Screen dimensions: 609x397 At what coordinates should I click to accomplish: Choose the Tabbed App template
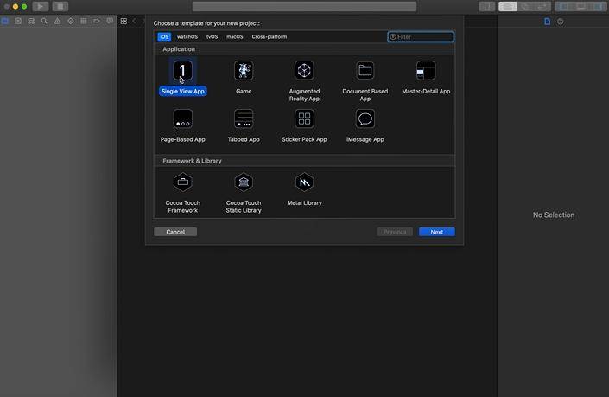coord(244,119)
